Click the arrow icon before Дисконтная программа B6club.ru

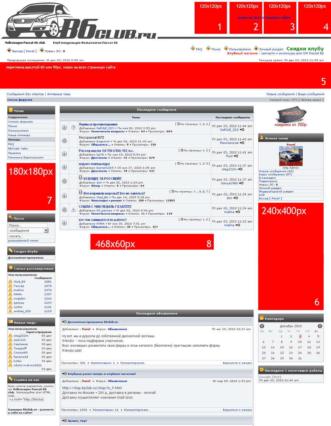(64, 322)
